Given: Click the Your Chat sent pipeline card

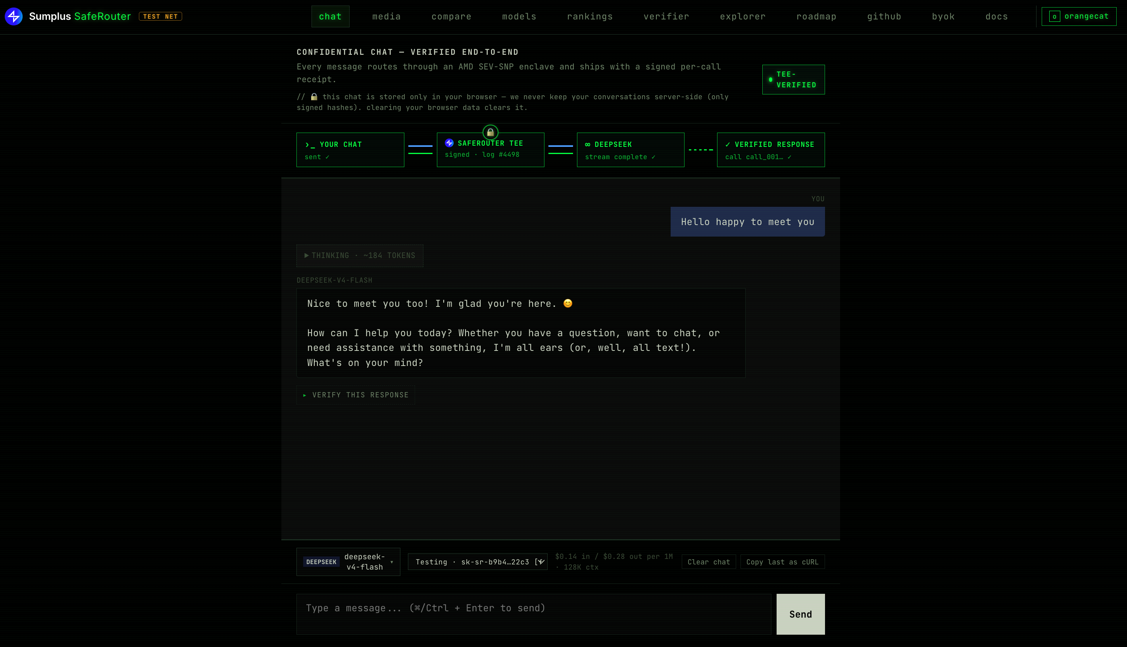Looking at the screenshot, I should point(350,150).
